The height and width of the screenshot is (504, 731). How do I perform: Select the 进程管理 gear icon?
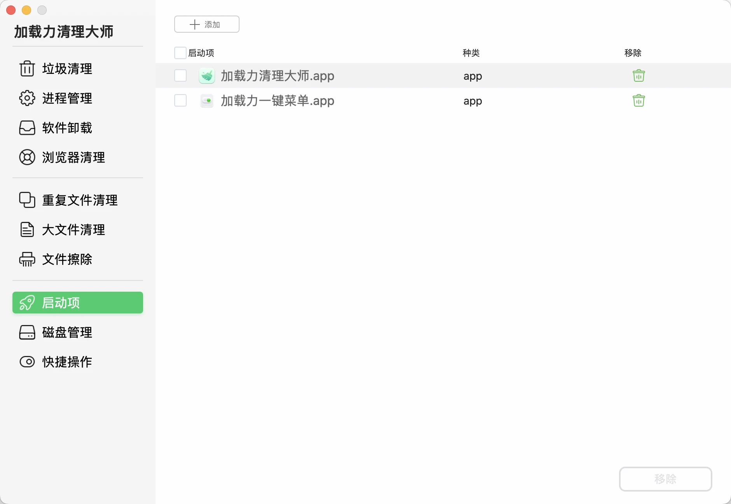point(27,98)
